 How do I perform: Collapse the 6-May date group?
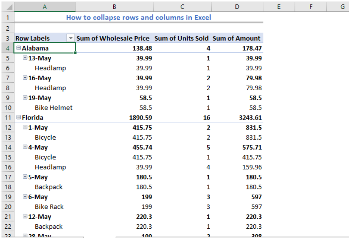coord(25,197)
